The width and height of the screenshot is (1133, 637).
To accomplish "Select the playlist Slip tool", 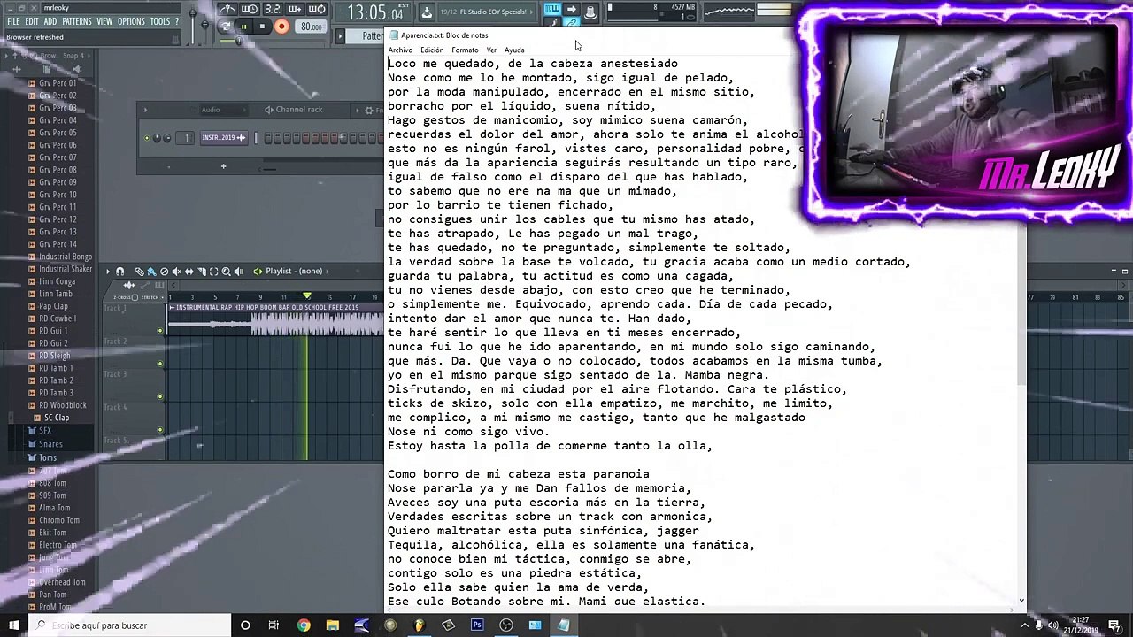I will [x=189, y=272].
